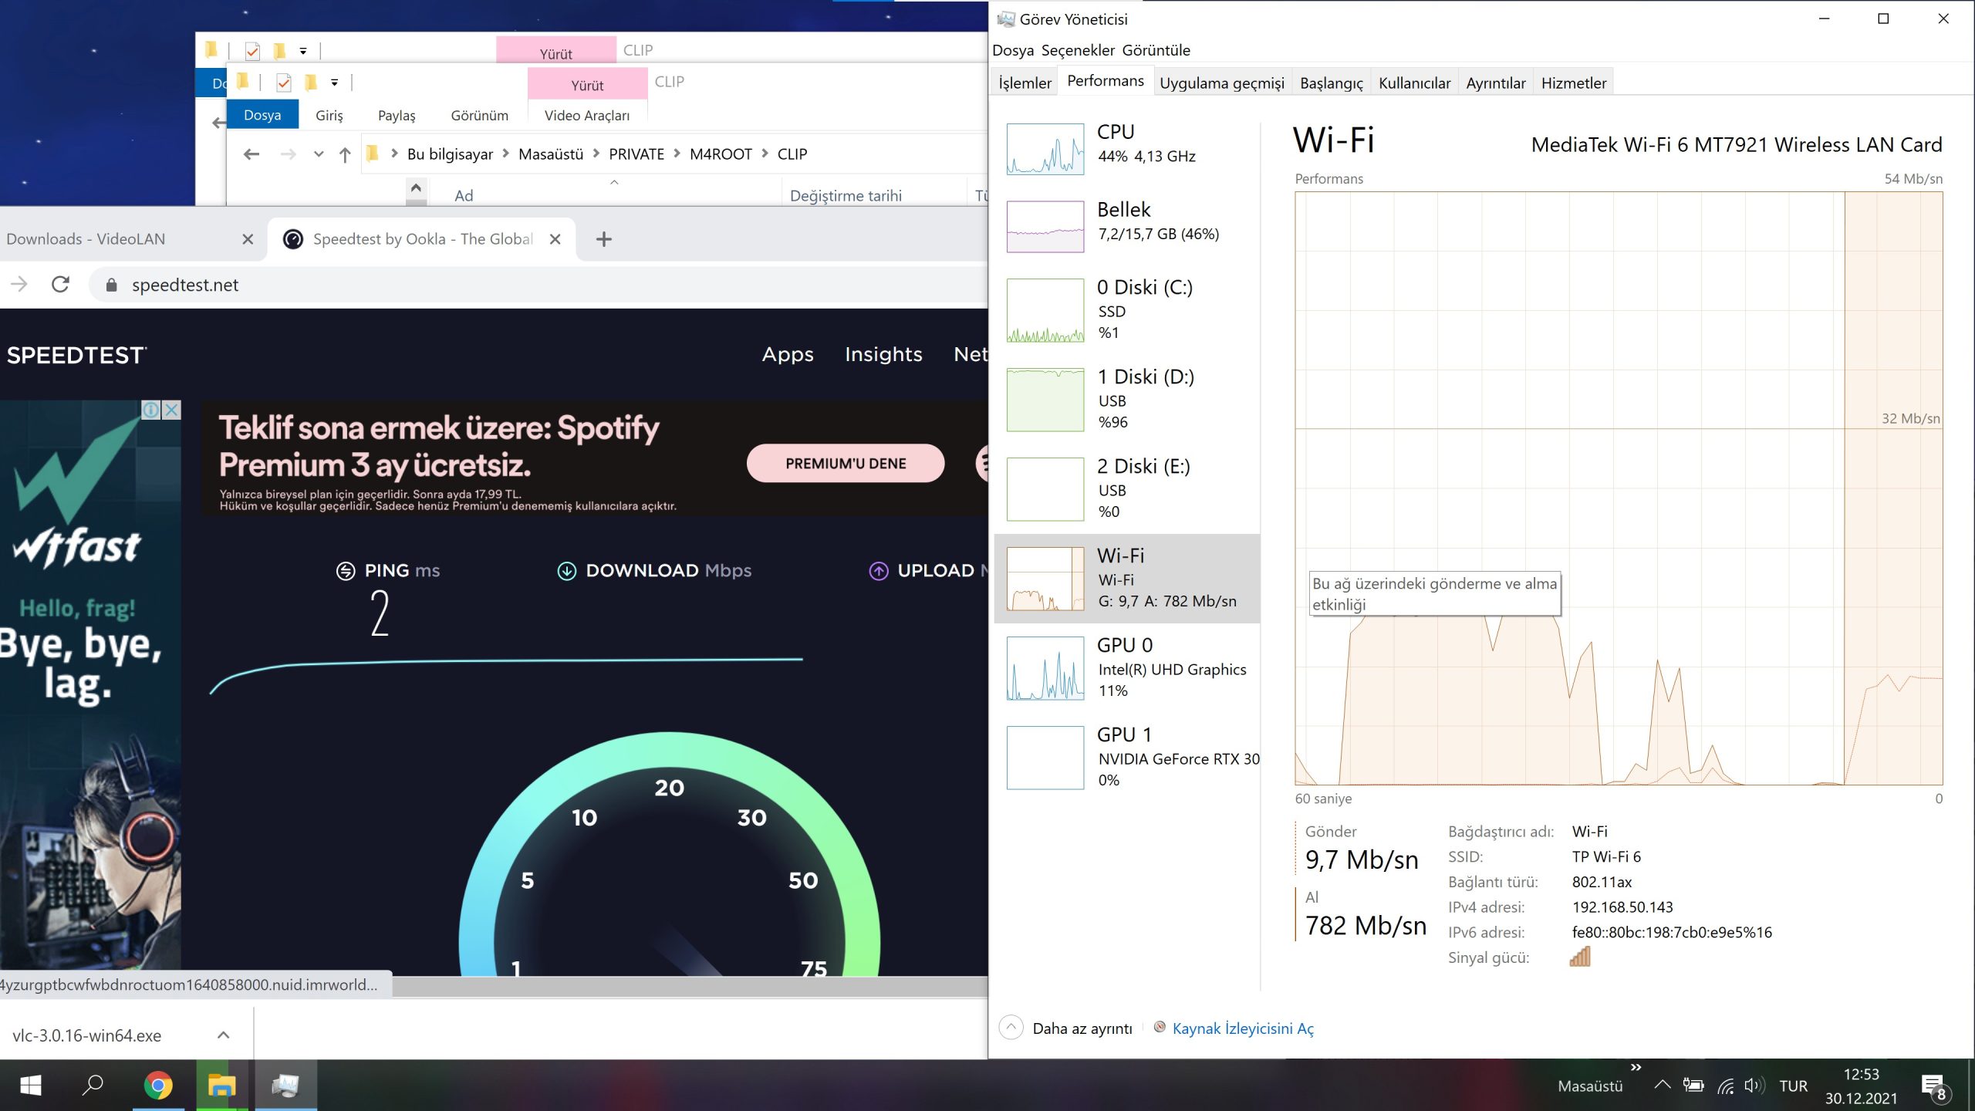Click the Chrome taskbar icon
This screenshot has width=1975, height=1111.
(158, 1086)
